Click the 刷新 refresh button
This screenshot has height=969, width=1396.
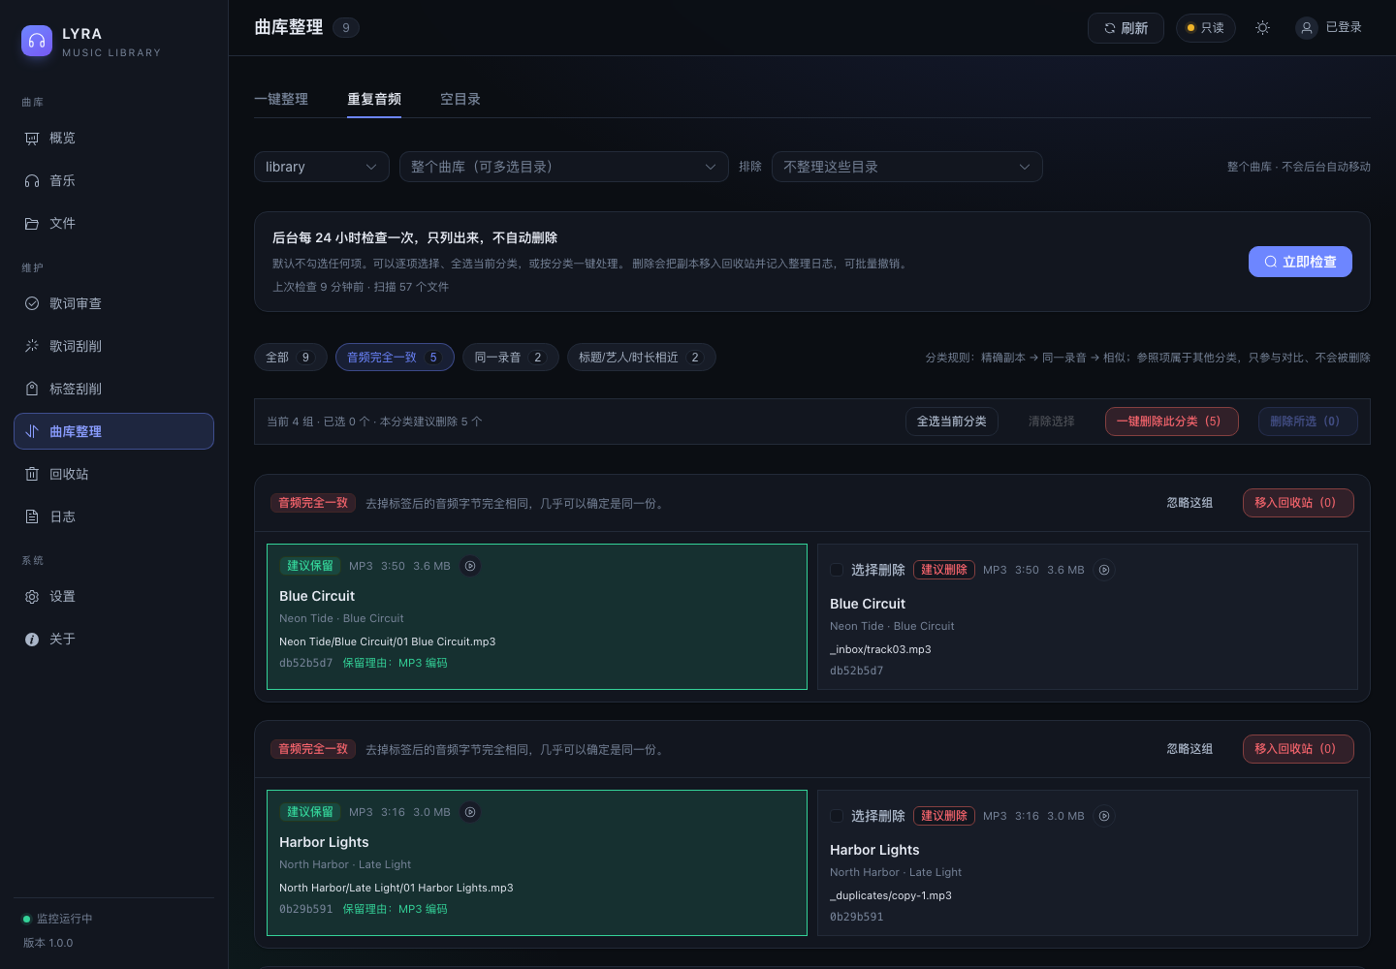point(1126,28)
